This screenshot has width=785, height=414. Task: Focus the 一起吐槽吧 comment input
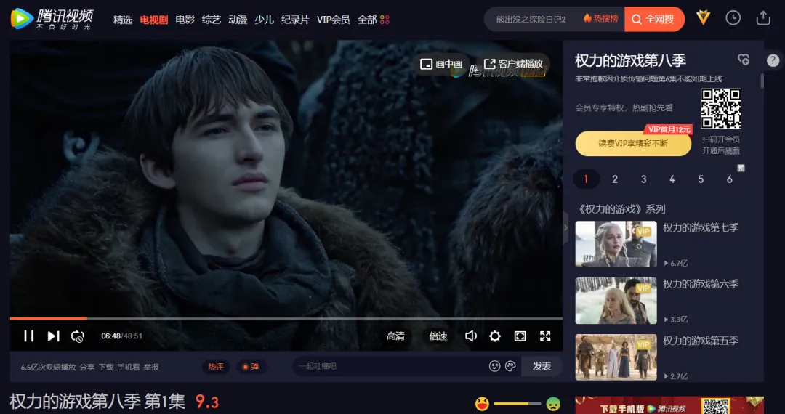coord(390,367)
